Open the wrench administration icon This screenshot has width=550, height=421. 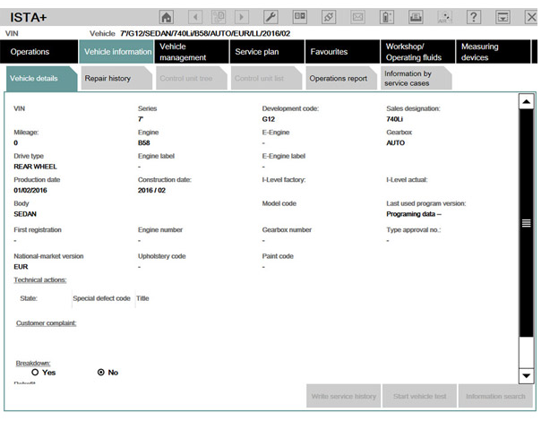(x=271, y=17)
